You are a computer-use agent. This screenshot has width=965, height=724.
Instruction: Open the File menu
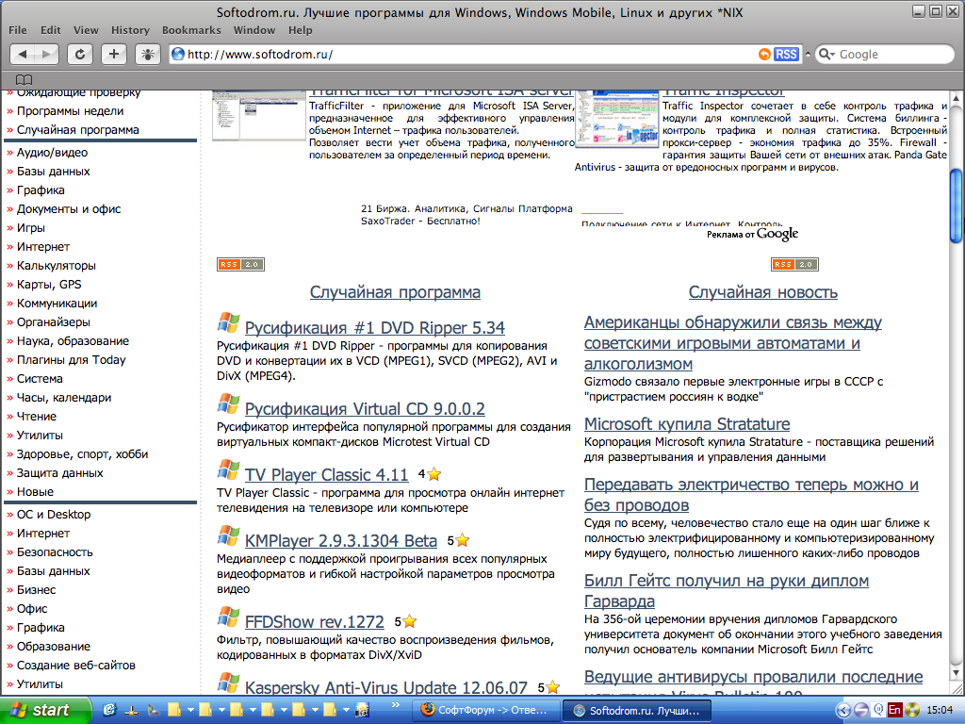click(x=18, y=30)
